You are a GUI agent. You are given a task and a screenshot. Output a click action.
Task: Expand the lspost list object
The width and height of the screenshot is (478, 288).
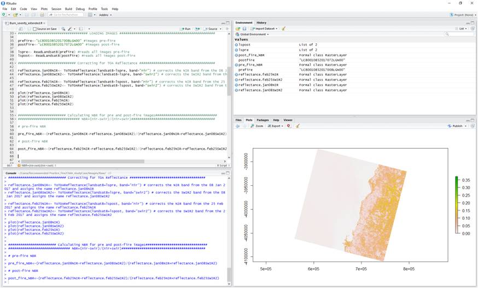(x=237, y=45)
